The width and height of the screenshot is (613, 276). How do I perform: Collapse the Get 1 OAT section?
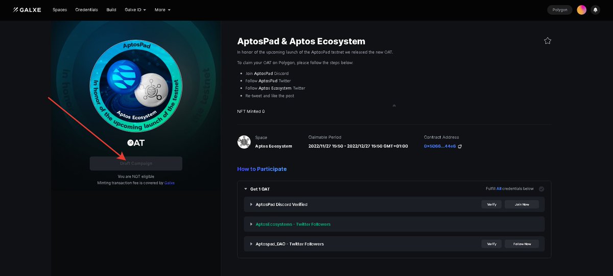245,189
